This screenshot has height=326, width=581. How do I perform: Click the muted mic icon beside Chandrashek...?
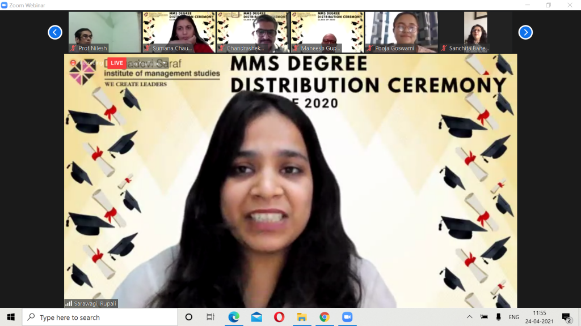[222, 48]
